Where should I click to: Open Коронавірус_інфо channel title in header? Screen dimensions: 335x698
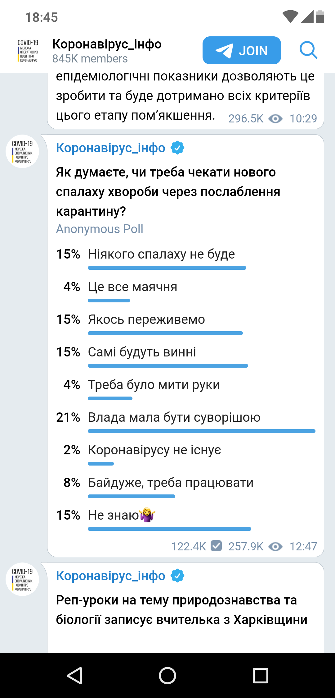[107, 44]
